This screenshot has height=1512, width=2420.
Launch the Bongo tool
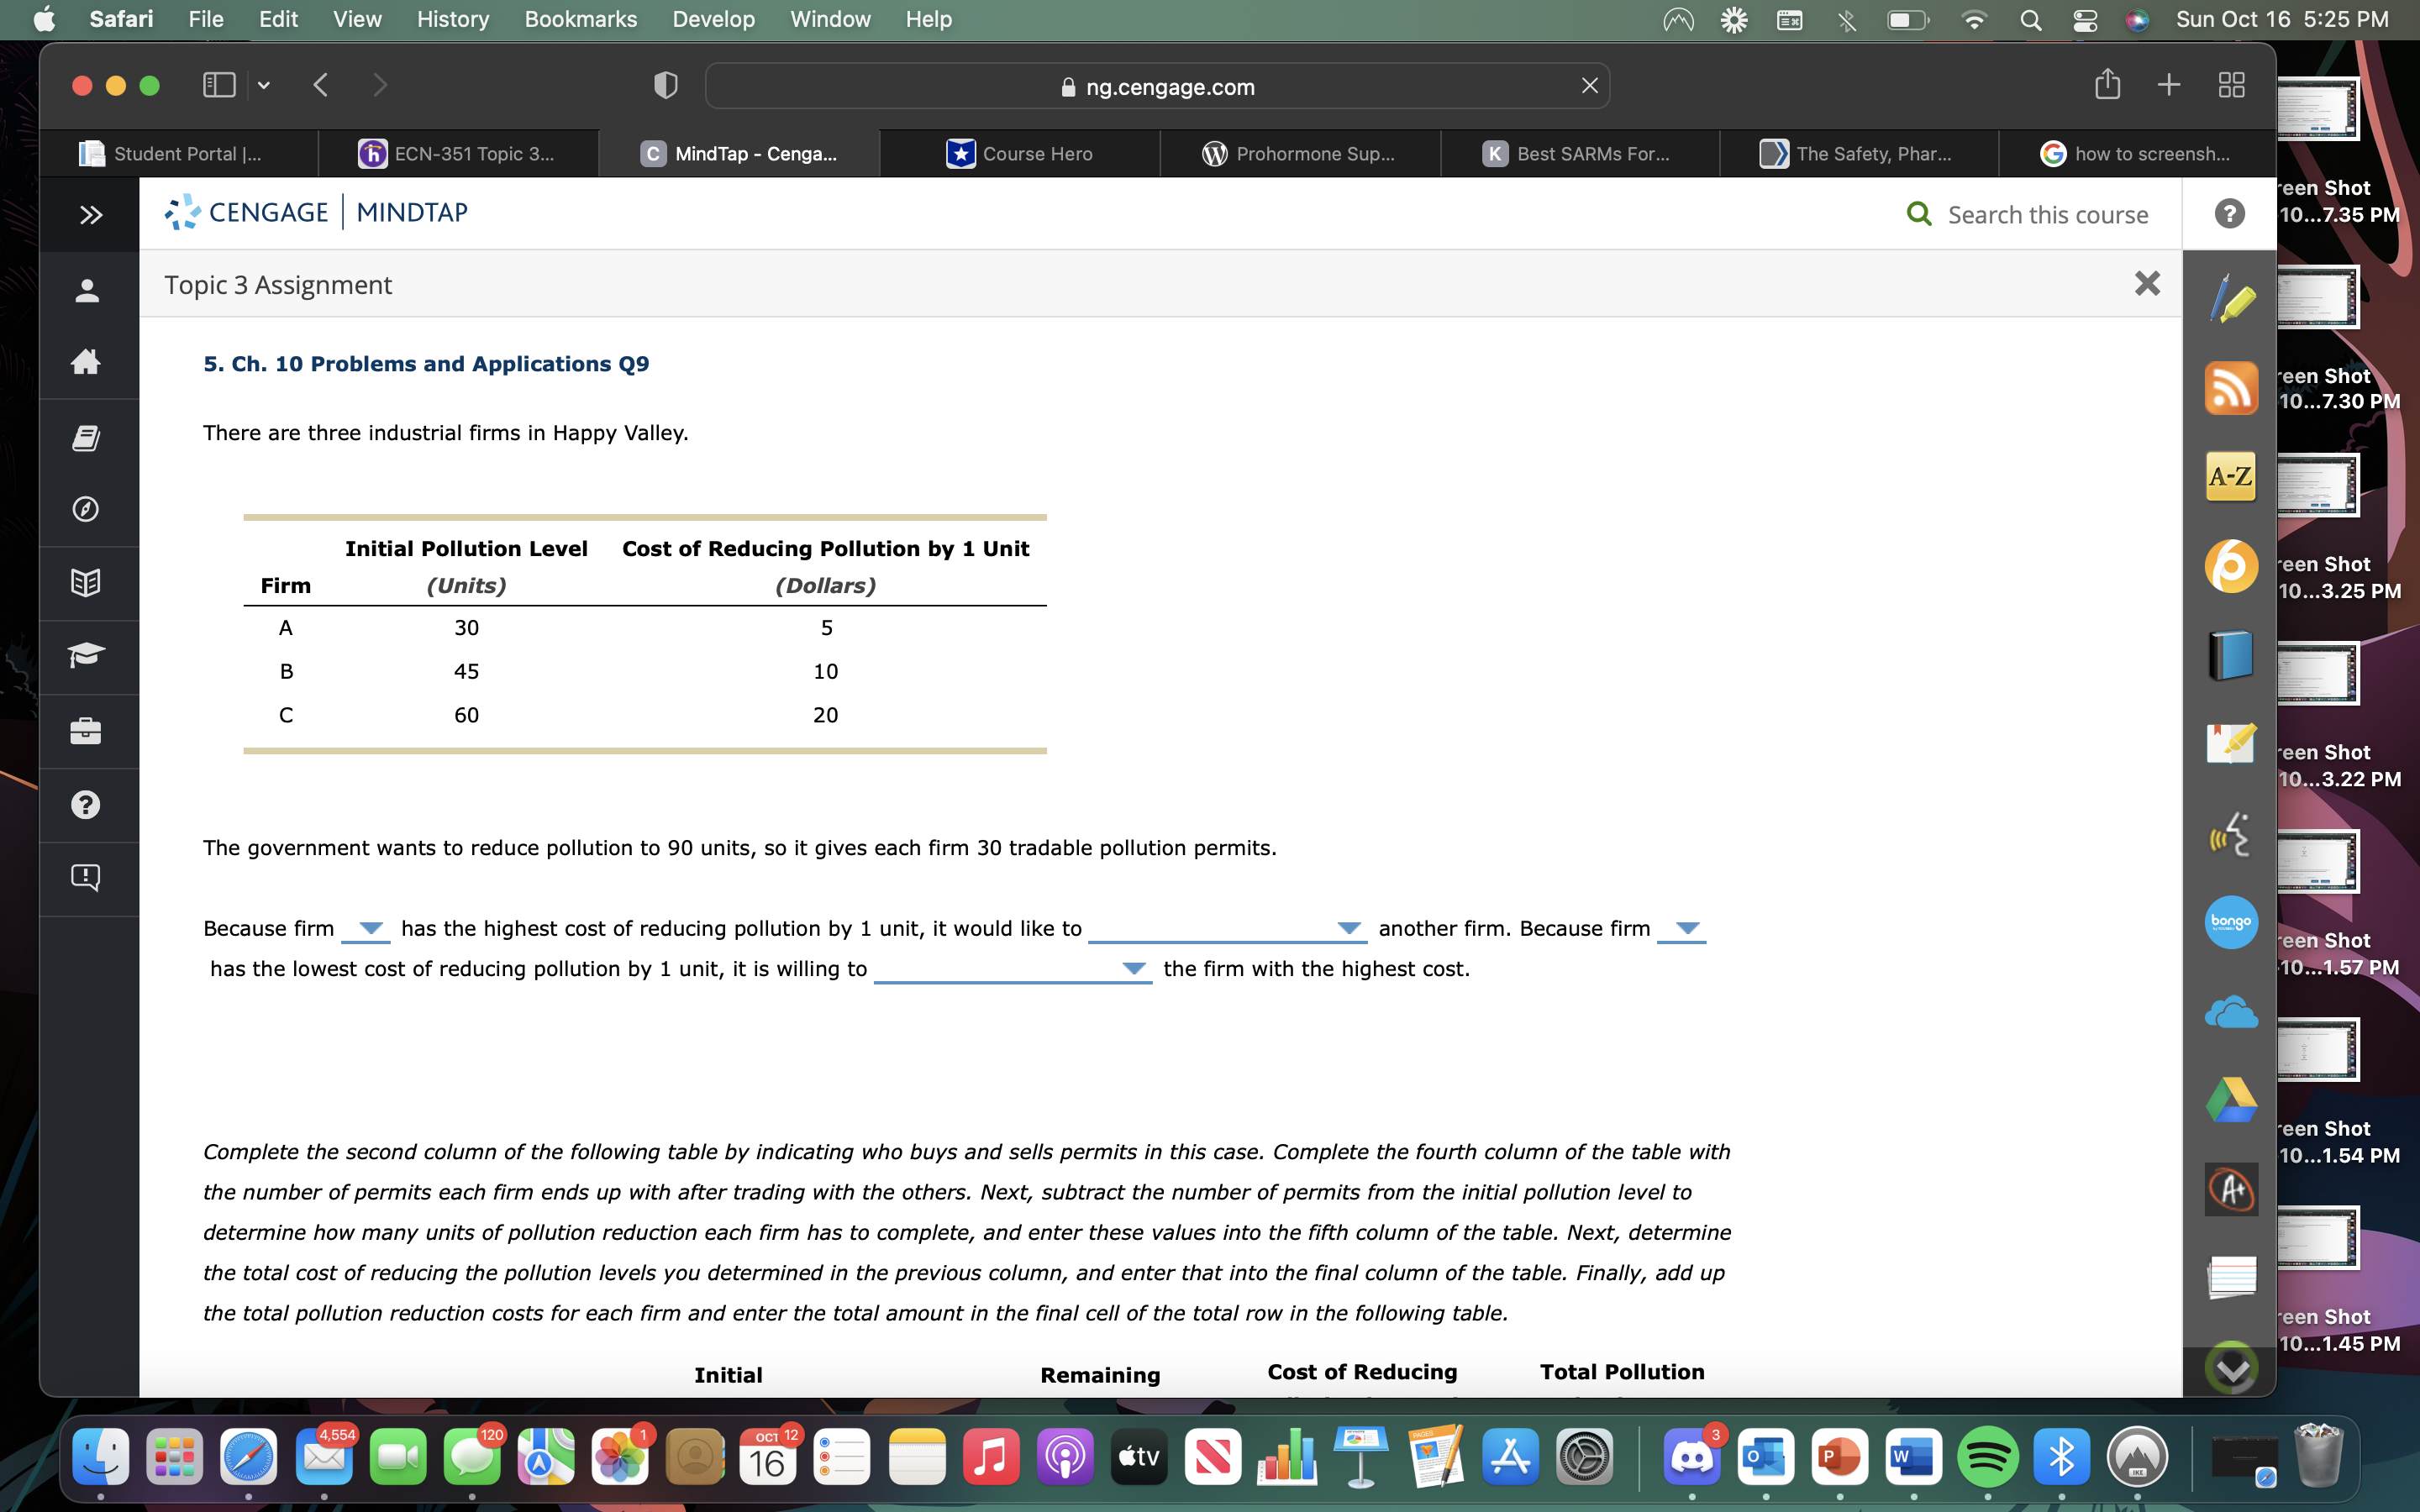(2232, 922)
